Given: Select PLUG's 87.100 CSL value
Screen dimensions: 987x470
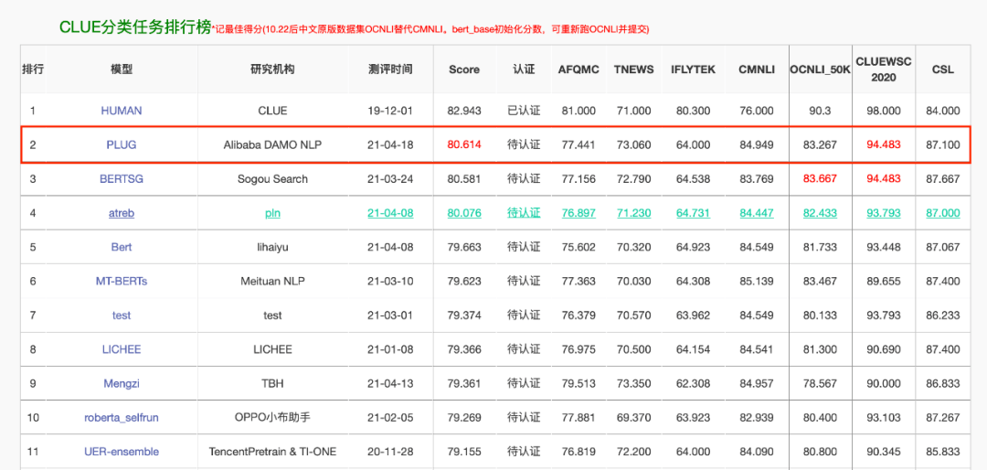Looking at the screenshot, I should point(943,144).
